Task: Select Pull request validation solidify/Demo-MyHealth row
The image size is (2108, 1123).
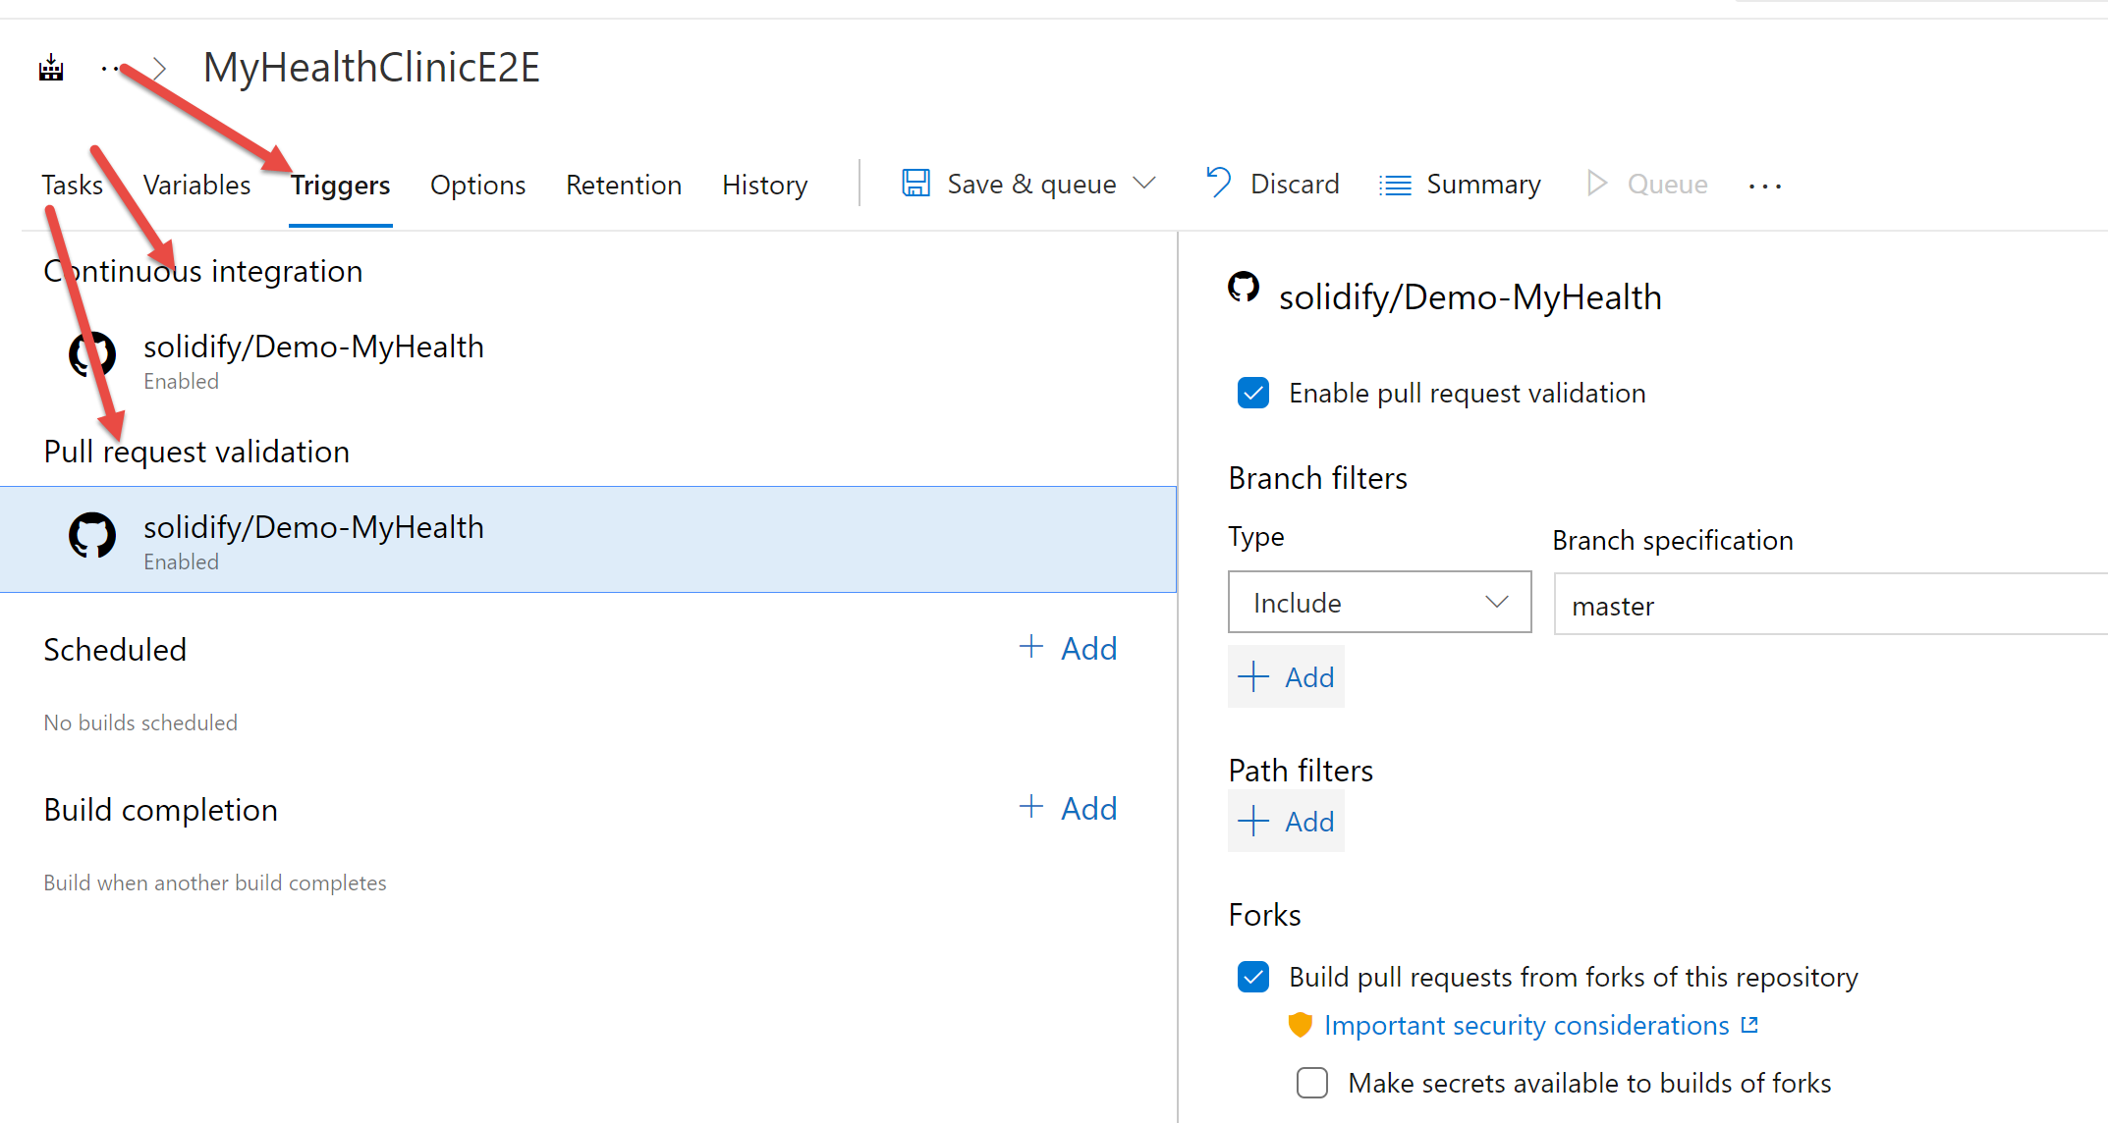Action: (x=588, y=539)
